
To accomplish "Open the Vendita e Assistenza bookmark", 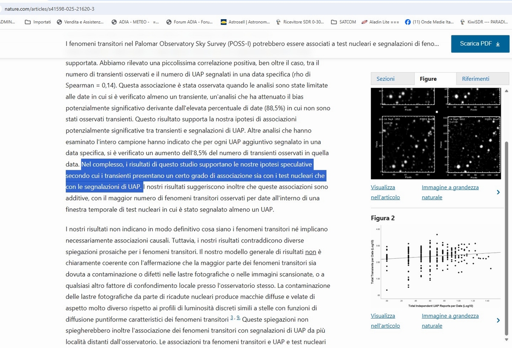I will 80,22.
